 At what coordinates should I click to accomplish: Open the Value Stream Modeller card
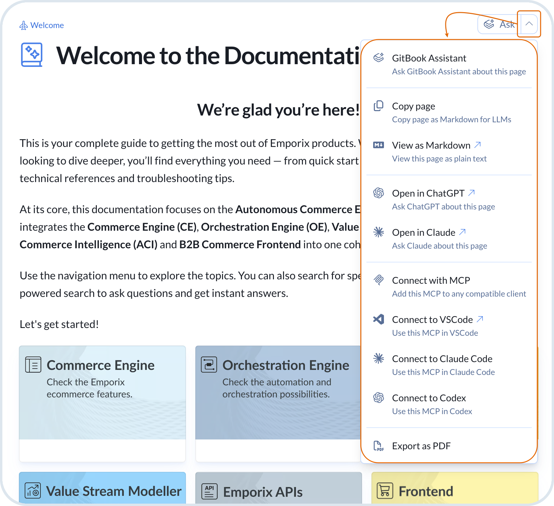point(103,488)
